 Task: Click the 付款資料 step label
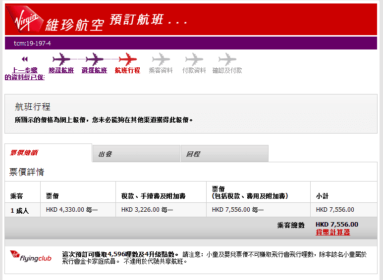[194, 70]
